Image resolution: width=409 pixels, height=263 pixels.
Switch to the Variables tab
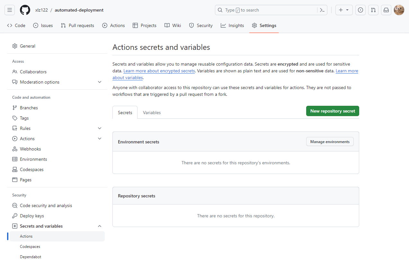[152, 113]
